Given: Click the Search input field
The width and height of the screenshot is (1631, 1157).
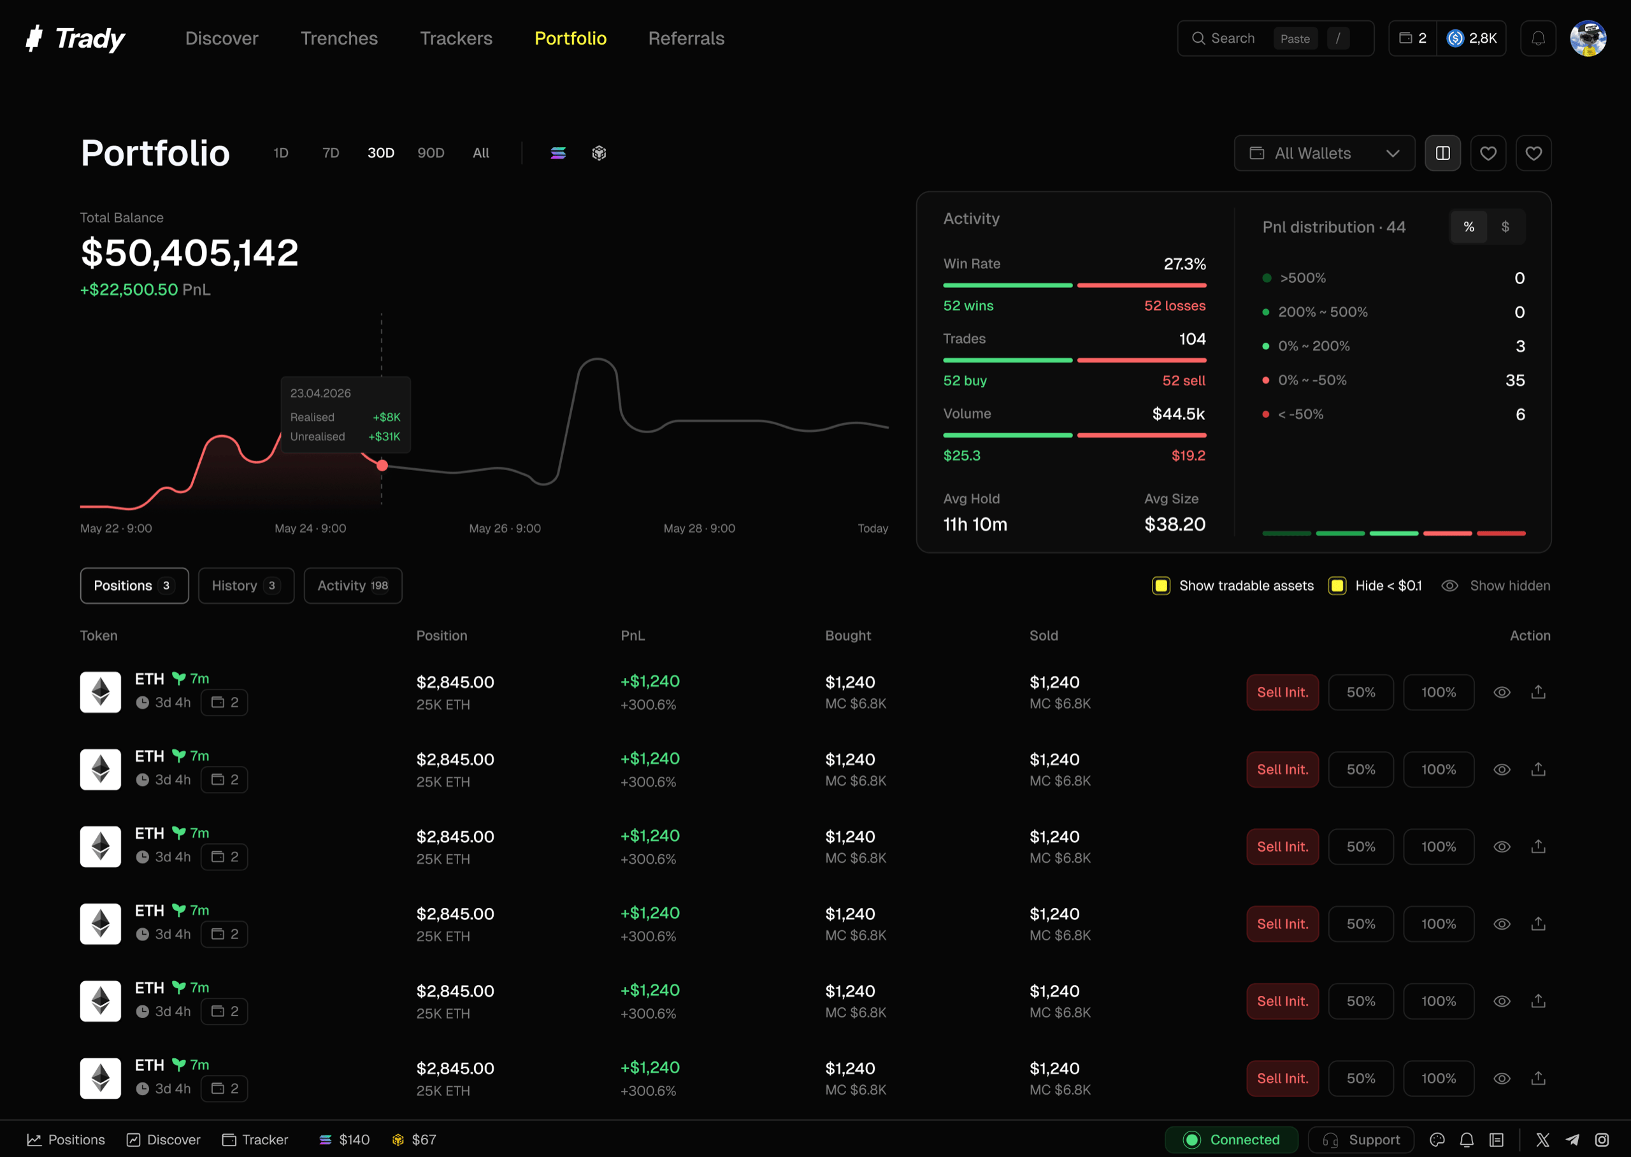Looking at the screenshot, I should pyautogui.click(x=1275, y=38).
